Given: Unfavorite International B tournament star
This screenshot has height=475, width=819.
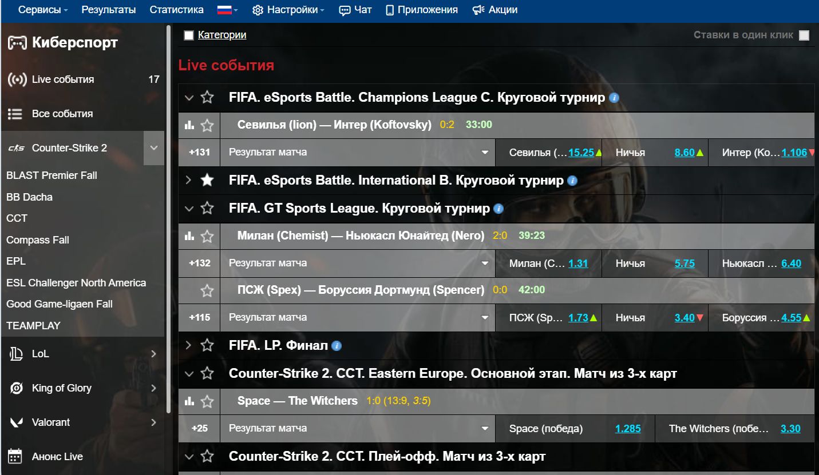Looking at the screenshot, I should click(207, 181).
